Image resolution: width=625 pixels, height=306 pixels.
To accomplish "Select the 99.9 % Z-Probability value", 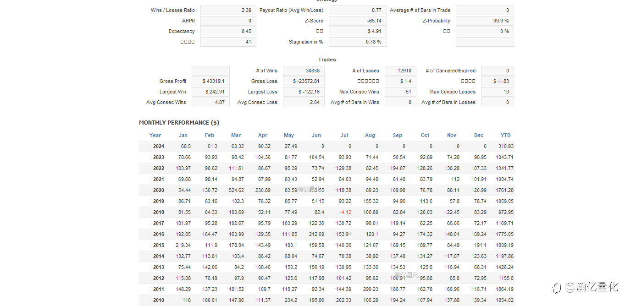I will [485, 21].
